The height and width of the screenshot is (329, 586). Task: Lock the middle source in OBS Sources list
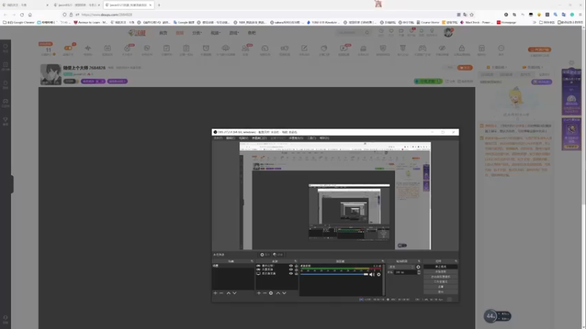[x=297, y=269]
